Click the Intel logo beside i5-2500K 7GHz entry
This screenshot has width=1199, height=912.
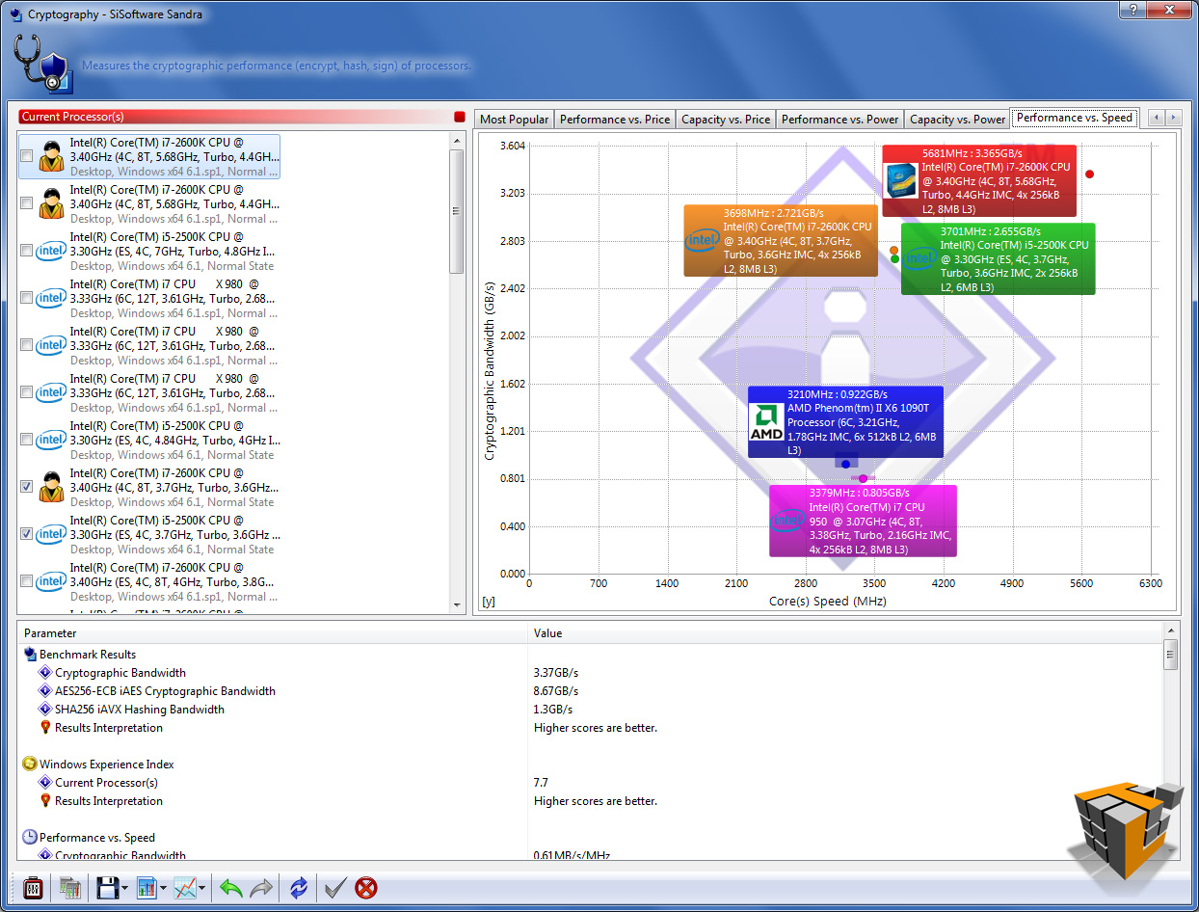coord(51,252)
